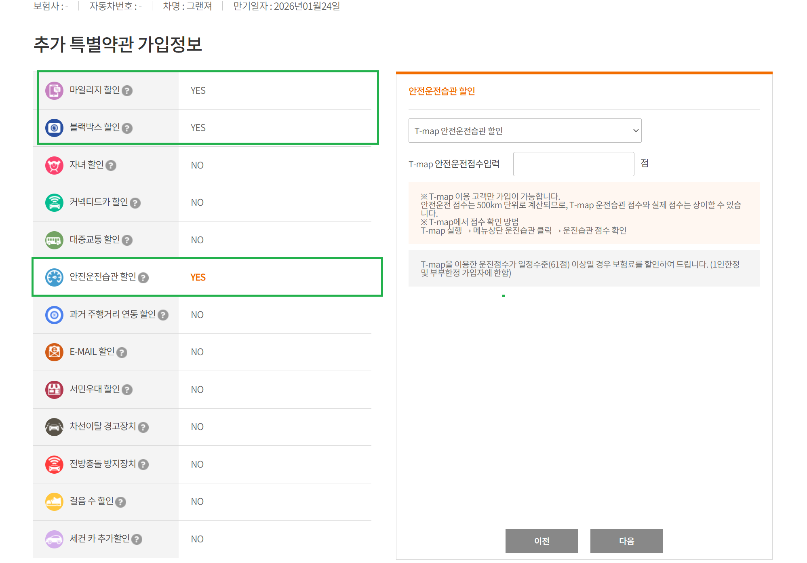Screen dimensions: 807x563
Task: Click the help icon next to 마일리지 할인
Action: (x=127, y=91)
